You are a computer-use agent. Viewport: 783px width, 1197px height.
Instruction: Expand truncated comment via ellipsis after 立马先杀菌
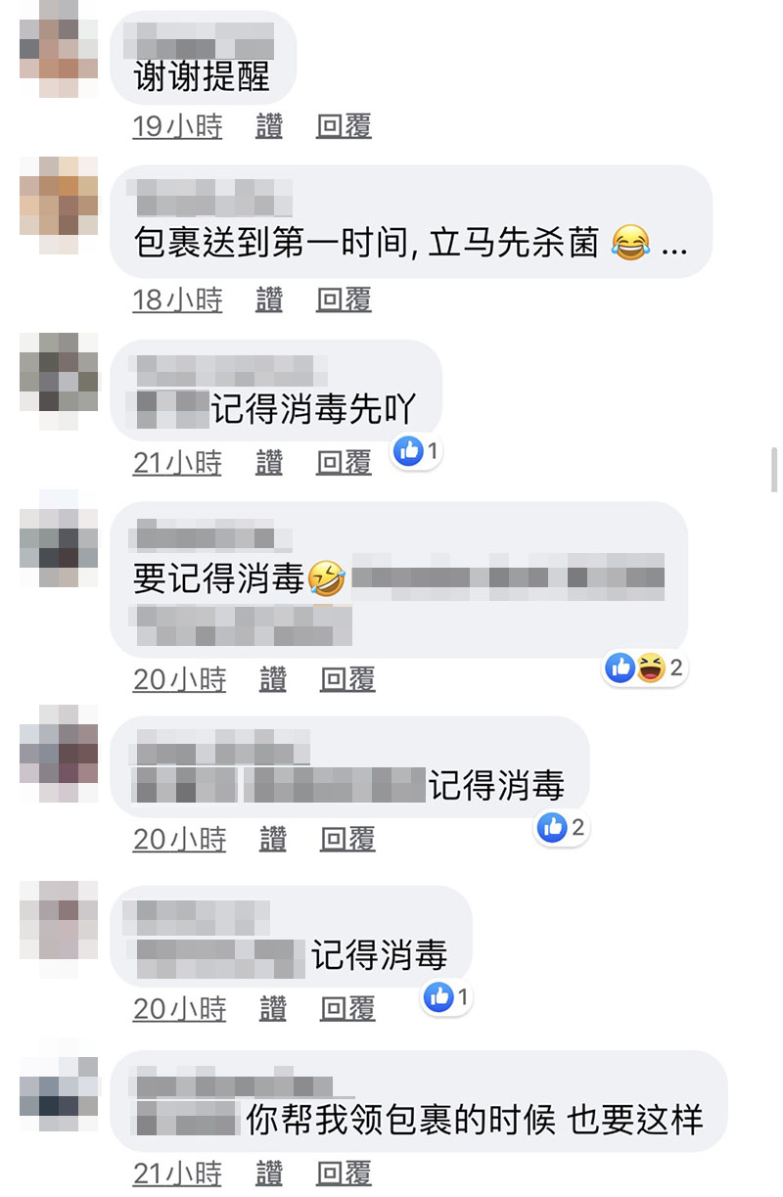pos(674,244)
